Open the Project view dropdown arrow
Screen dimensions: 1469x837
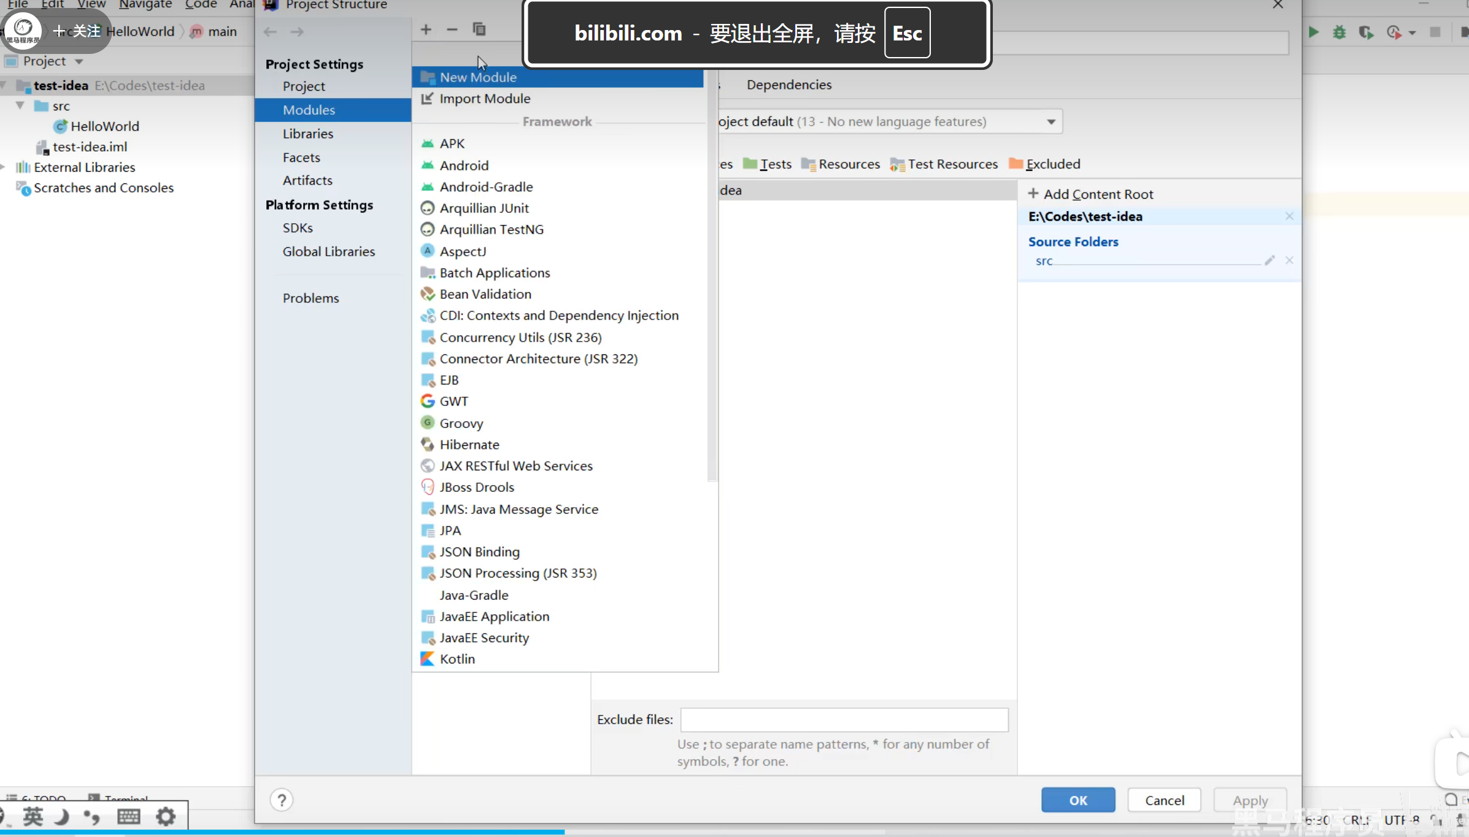point(79,61)
